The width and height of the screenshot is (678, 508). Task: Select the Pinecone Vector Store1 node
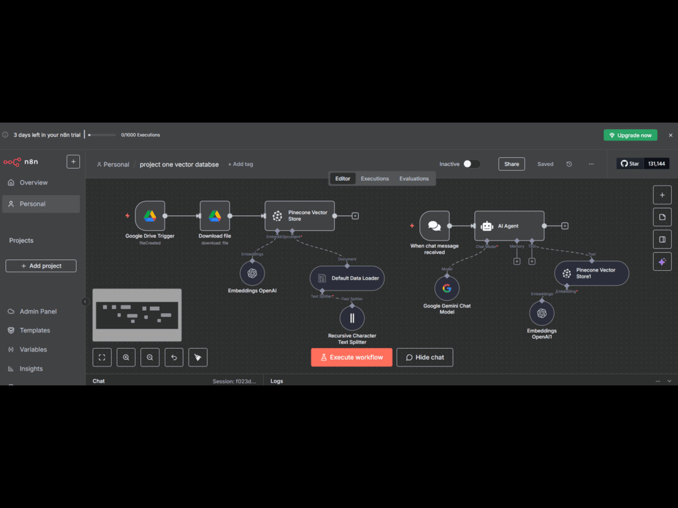point(592,273)
